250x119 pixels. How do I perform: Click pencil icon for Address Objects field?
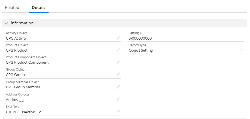pyautogui.click(x=118, y=99)
